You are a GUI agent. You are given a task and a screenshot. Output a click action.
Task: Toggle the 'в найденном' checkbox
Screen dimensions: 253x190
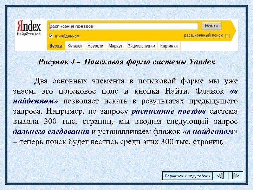51,36
